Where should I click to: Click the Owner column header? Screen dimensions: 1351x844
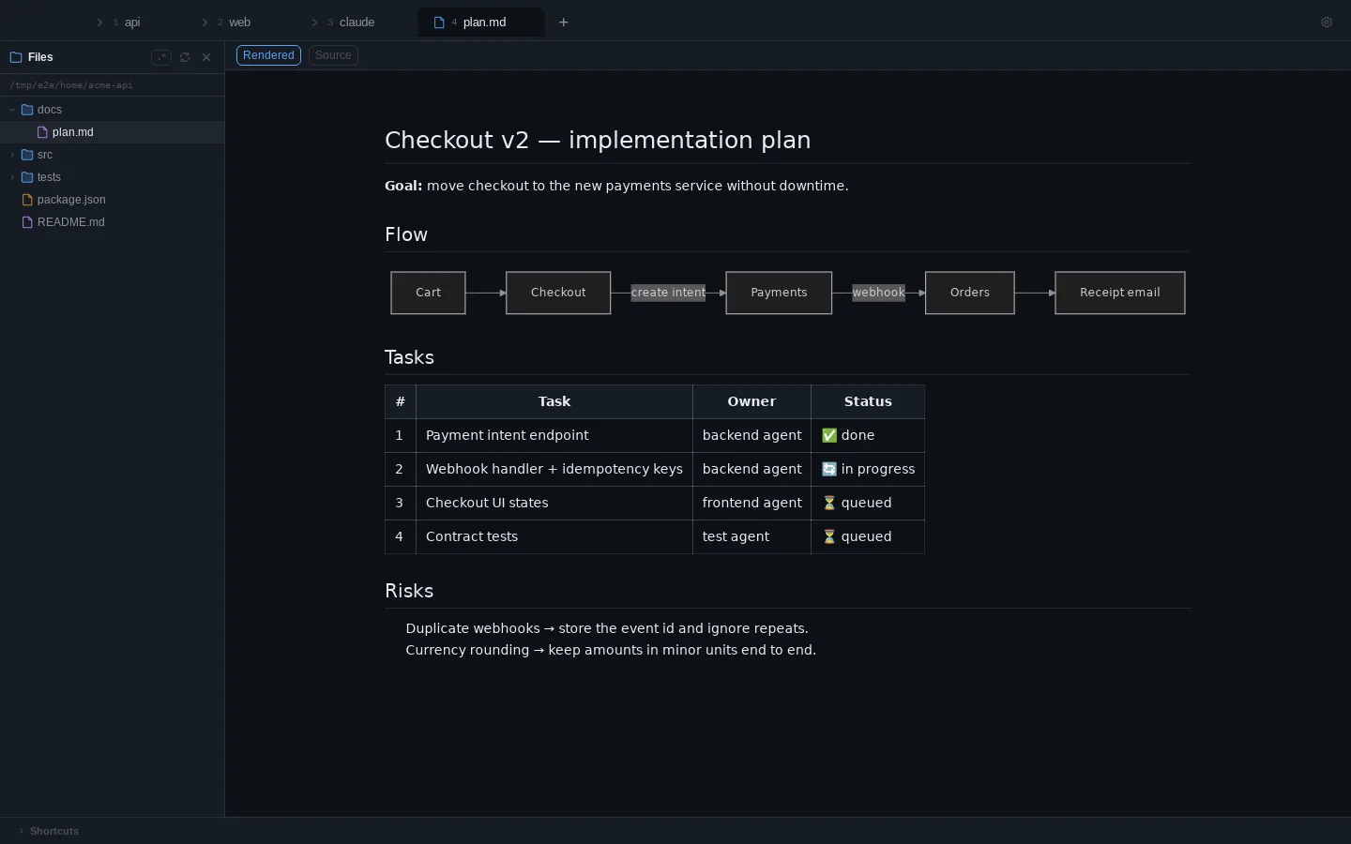[x=751, y=401]
